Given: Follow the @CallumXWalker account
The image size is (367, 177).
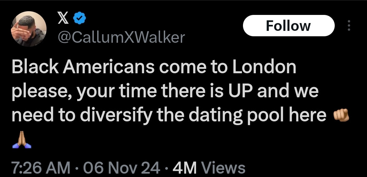Looking at the screenshot, I should [289, 26].
